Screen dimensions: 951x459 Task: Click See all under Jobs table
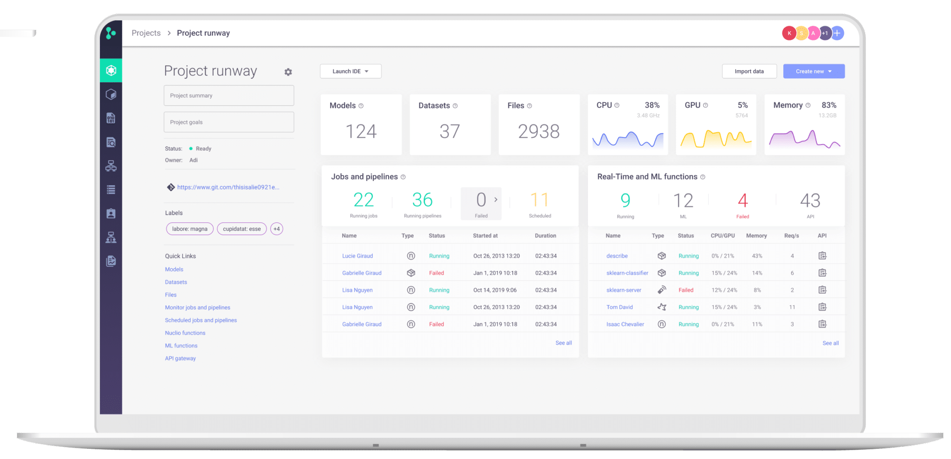point(563,343)
